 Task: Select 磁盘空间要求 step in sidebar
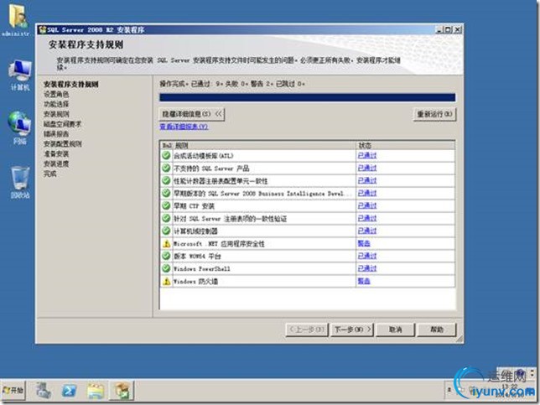(62, 124)
